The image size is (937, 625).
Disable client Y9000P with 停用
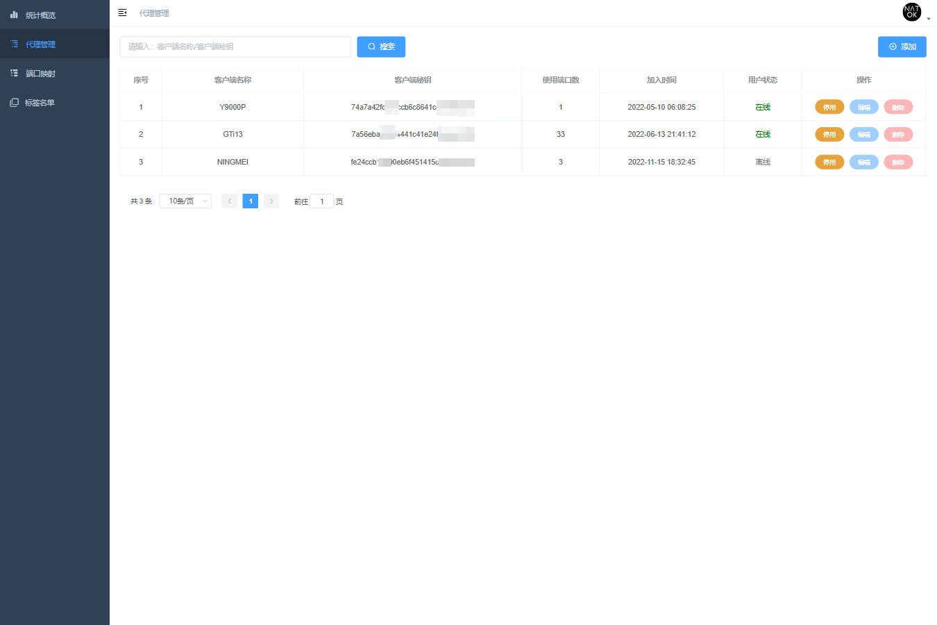(x=829, y=107)
